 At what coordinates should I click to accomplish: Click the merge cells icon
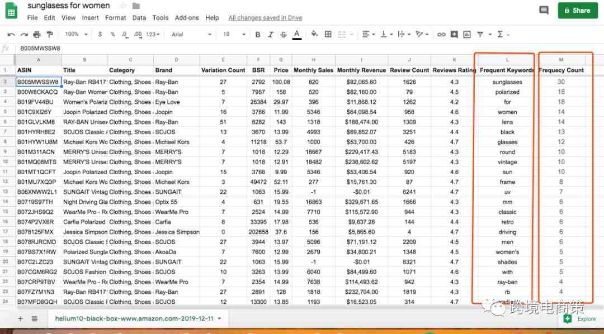pyautogui.click(x=341, y=34)
